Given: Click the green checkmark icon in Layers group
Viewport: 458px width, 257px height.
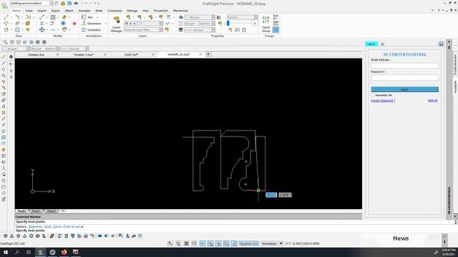Looking at the screenshot, I should pyautogui.click(x=167, y=24).
